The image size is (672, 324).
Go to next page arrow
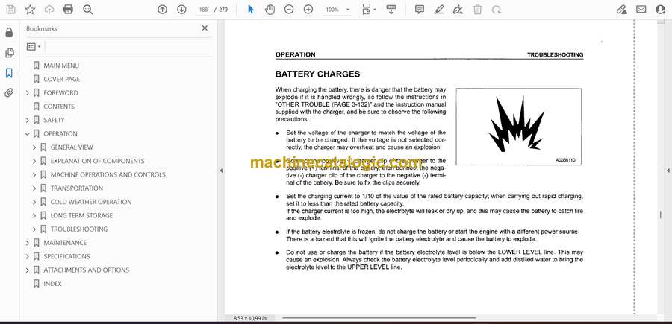181,10
